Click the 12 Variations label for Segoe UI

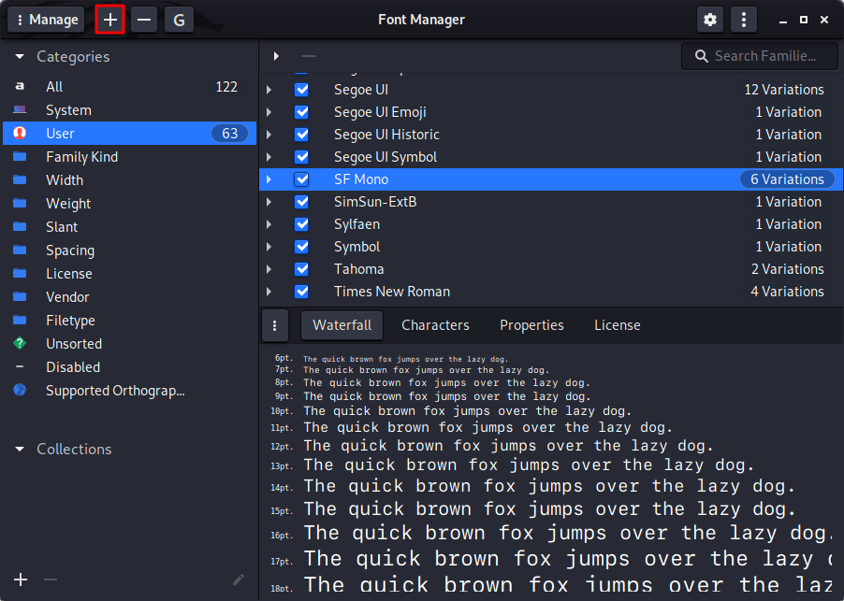[784, 90]
